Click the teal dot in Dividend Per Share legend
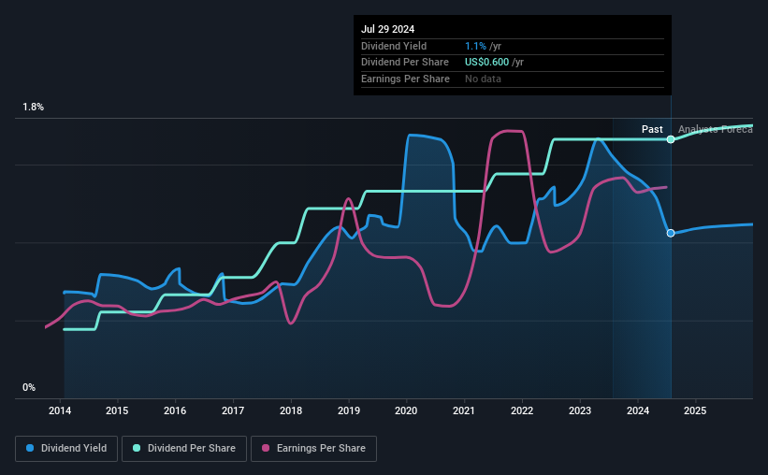 (137, 448)
